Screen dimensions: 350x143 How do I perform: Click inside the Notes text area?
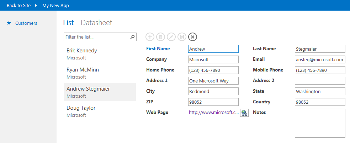320,123
